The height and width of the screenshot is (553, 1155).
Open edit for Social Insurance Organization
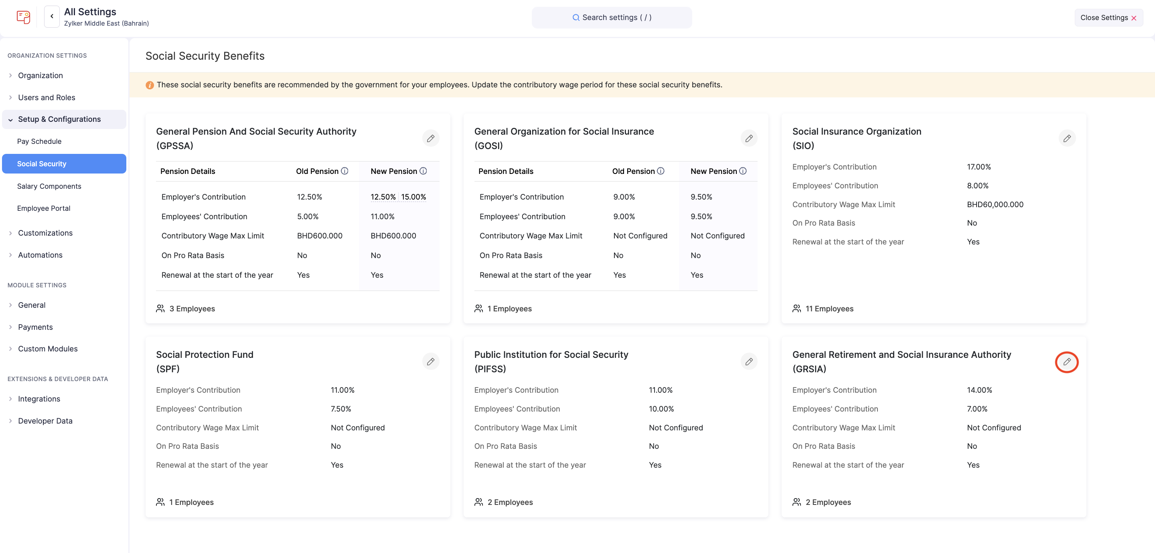(1067, 139)
